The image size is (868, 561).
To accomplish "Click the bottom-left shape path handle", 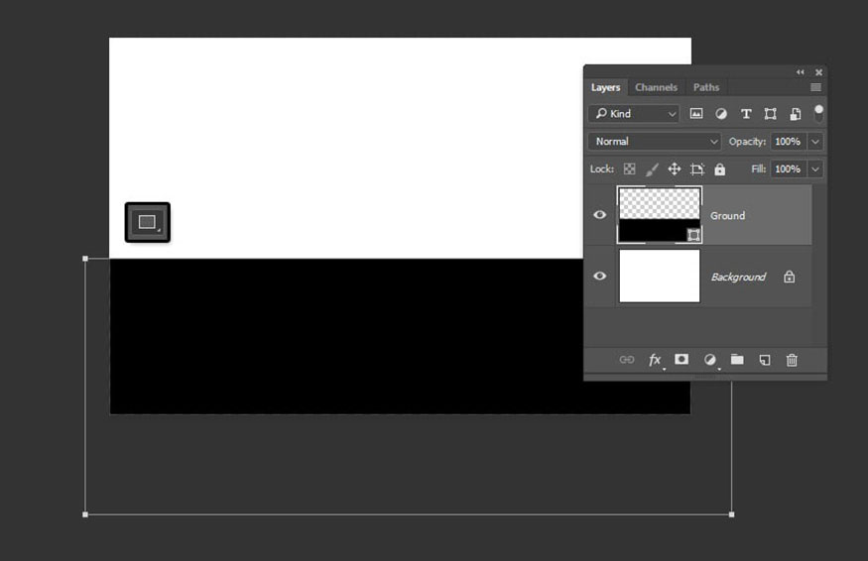I will [x=85, y=514].
